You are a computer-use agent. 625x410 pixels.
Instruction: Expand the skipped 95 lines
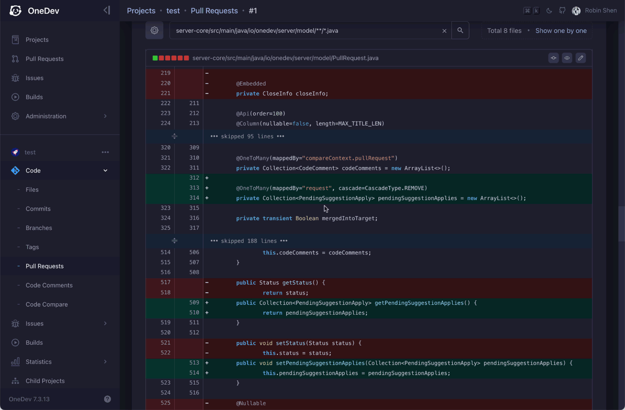click(174, 136)
